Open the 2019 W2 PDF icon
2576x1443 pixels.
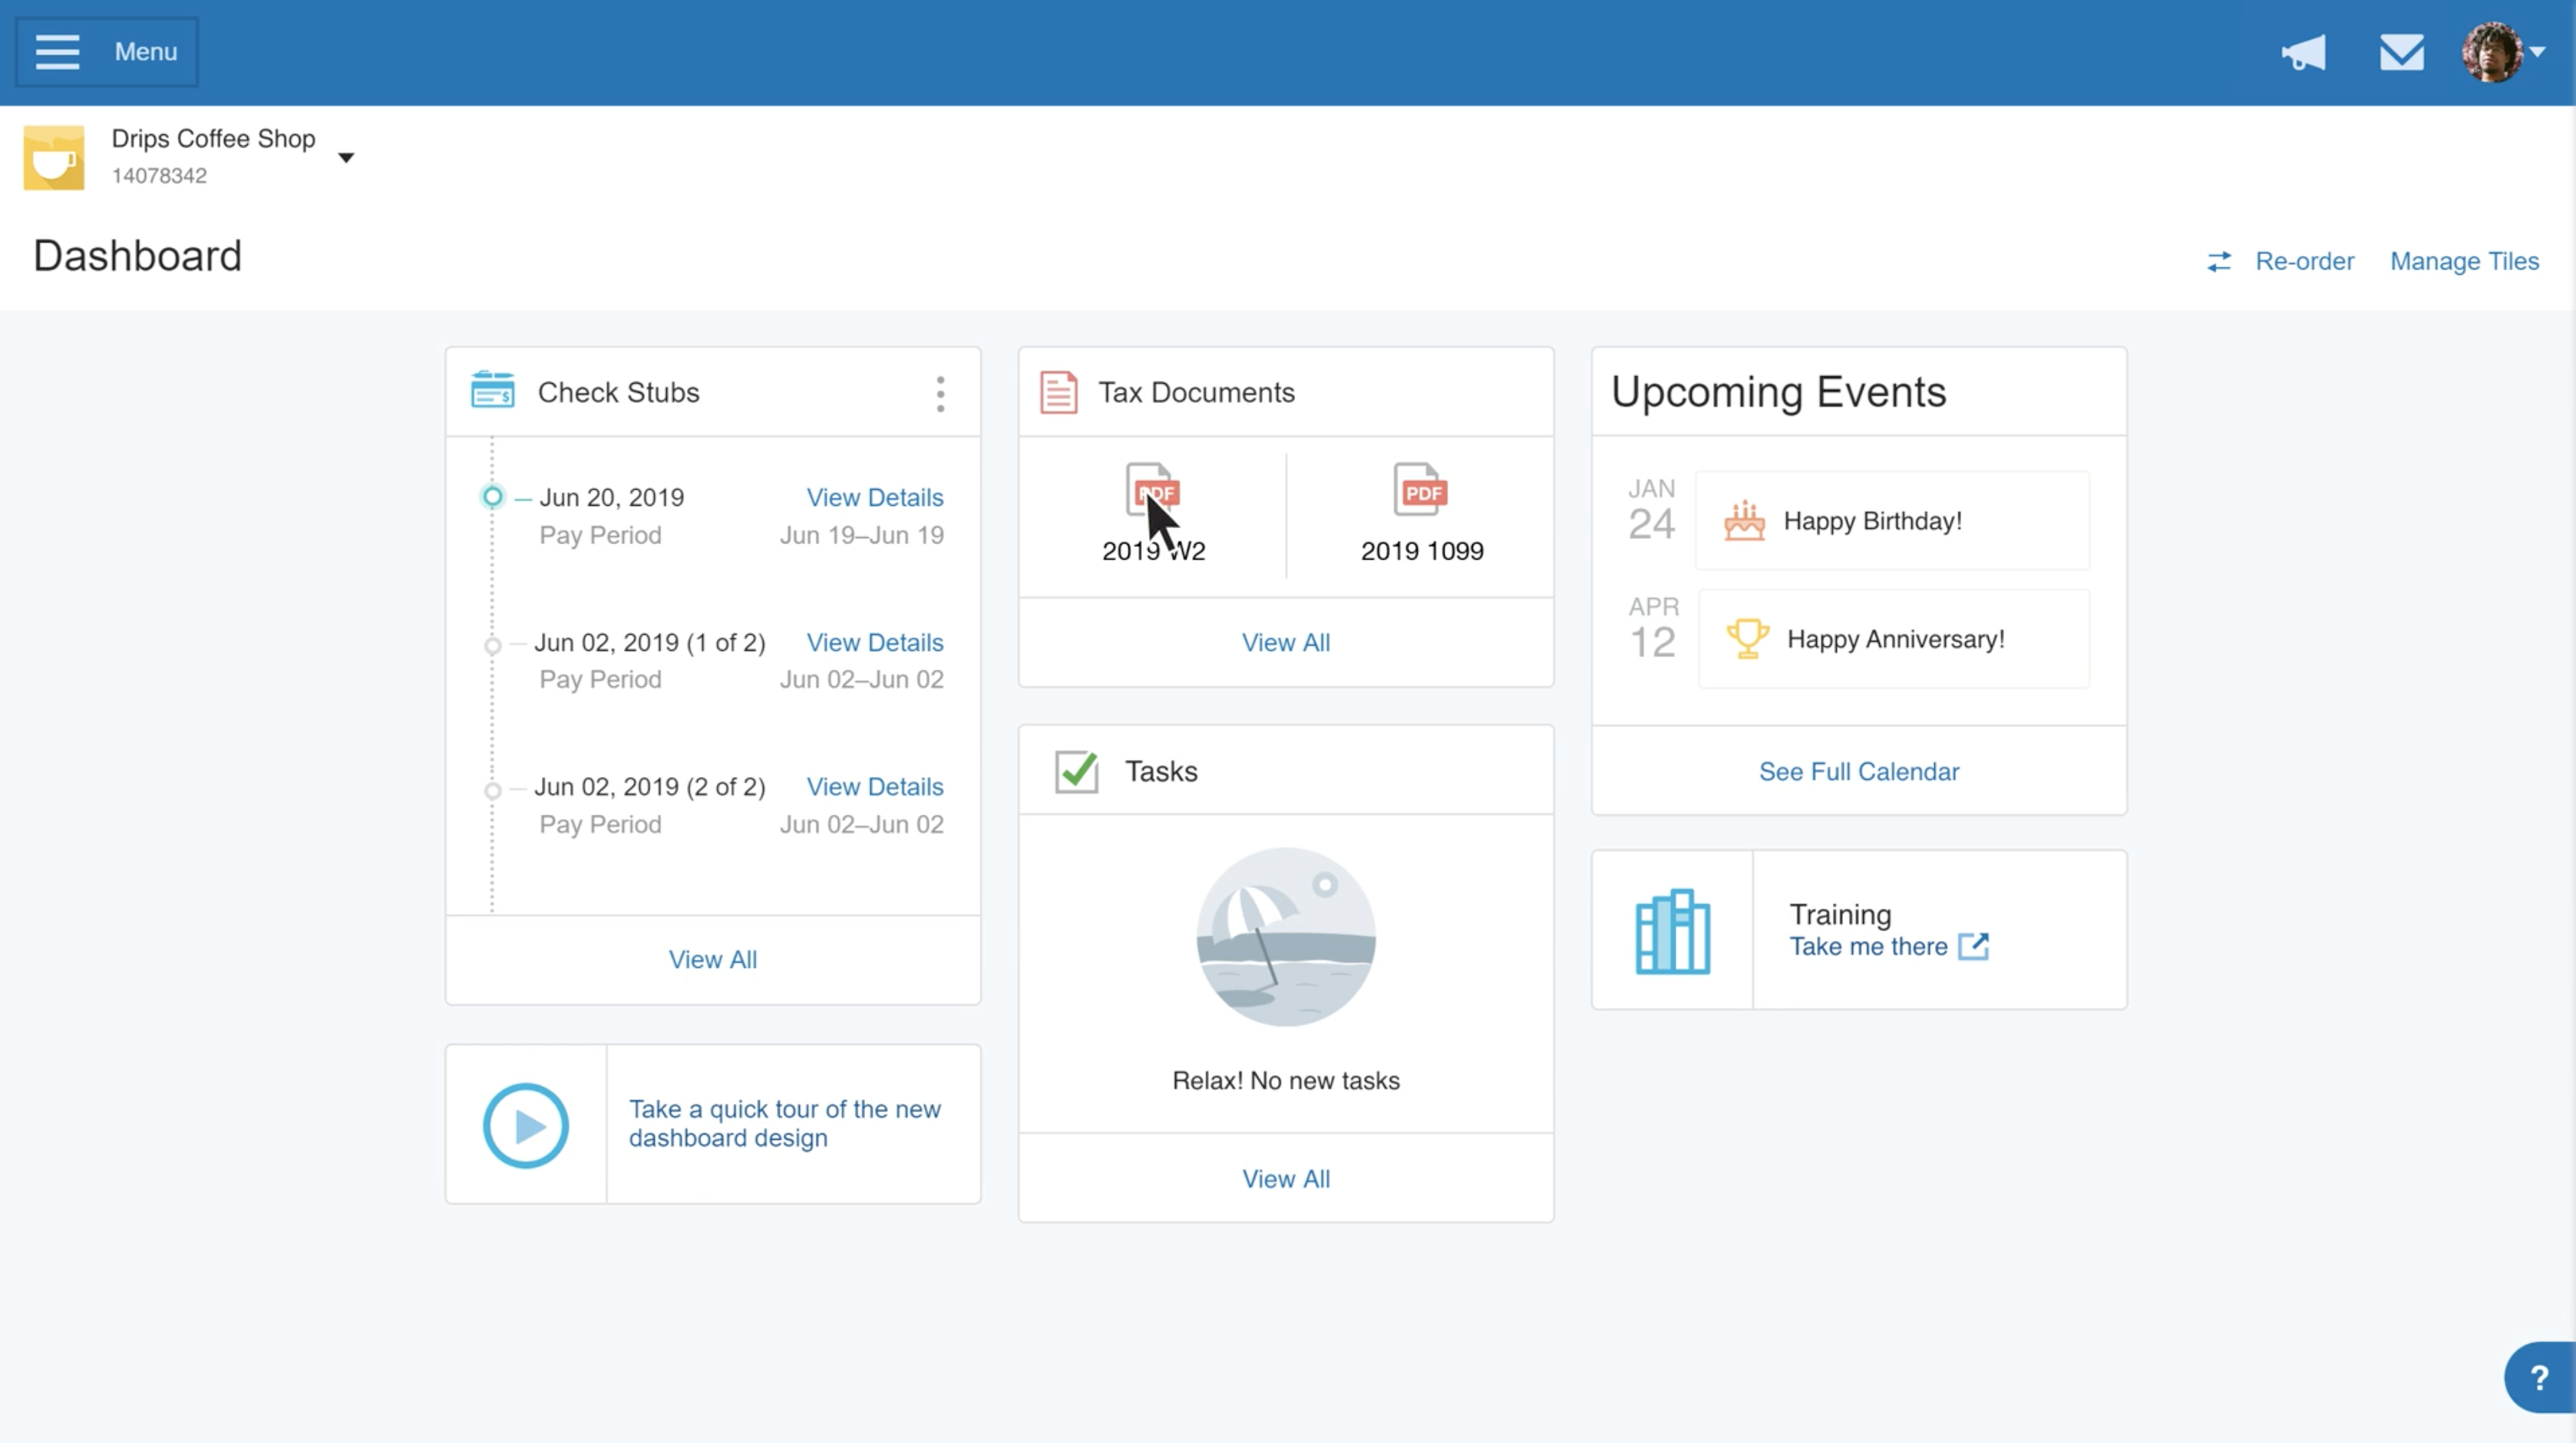pyautogui.click(x=1153, y=489)
